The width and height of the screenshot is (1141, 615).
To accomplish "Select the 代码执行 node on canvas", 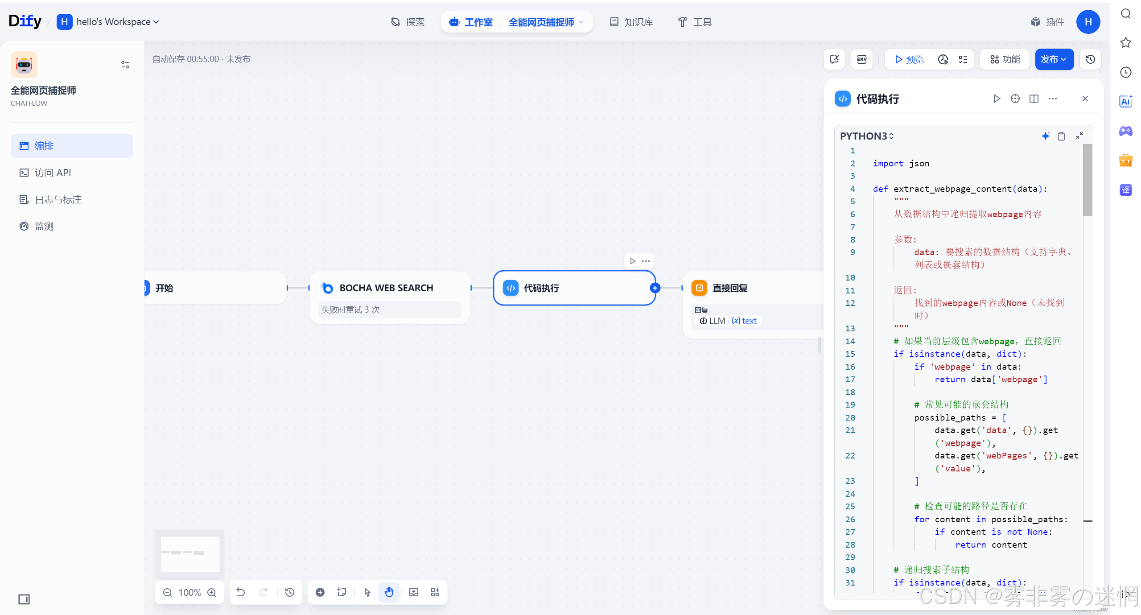I will (574, 288).
